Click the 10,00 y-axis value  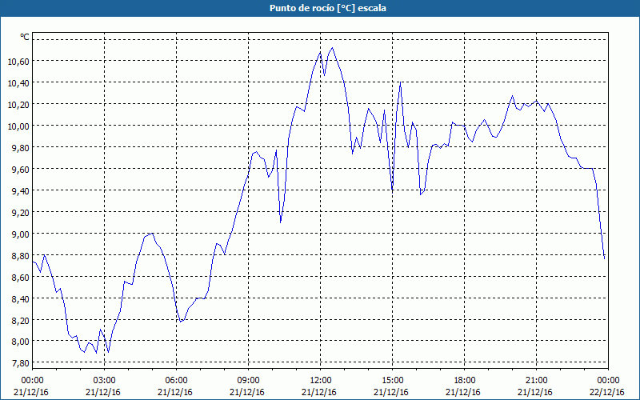click(x=18, y=126)
